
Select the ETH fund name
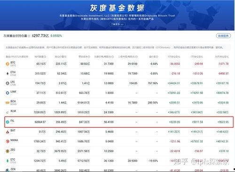pyautogui.click(x=13, y=72)
